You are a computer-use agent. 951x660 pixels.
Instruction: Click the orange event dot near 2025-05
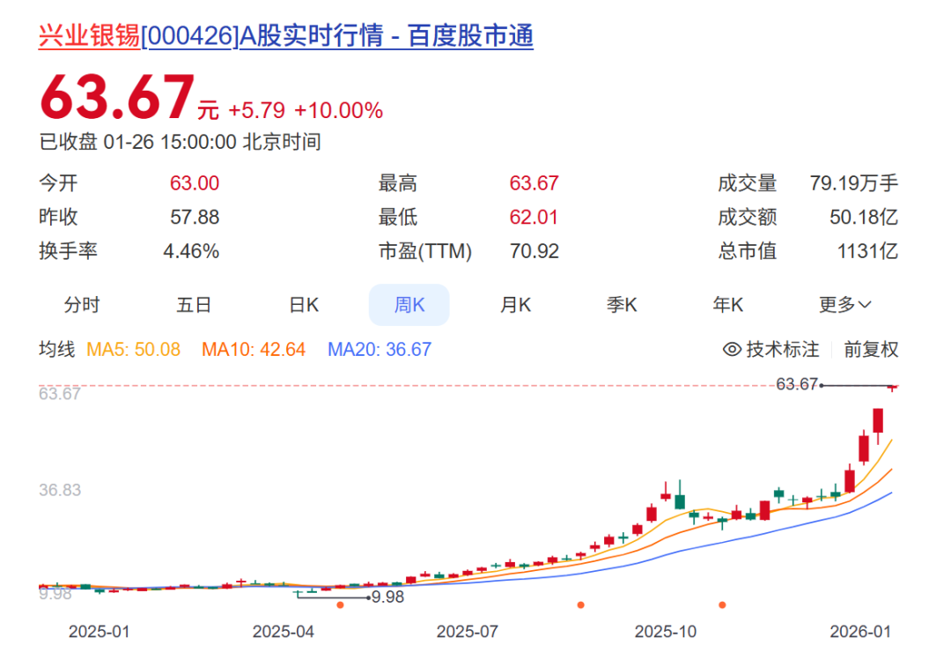[340, 604]
